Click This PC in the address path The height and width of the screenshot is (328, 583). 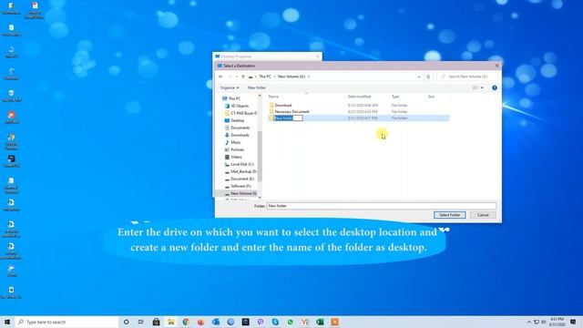click(265, 77)
